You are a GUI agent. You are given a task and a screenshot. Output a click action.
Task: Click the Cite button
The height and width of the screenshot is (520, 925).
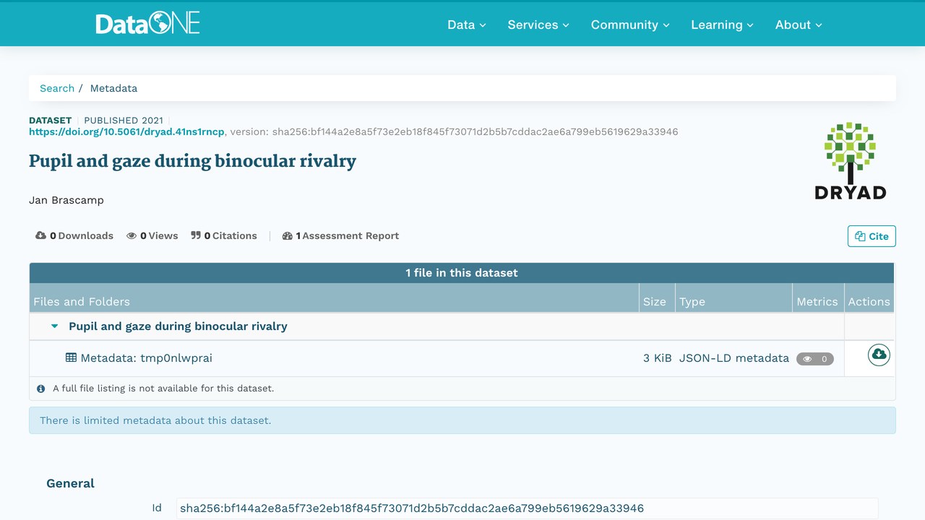coord(872,236)
